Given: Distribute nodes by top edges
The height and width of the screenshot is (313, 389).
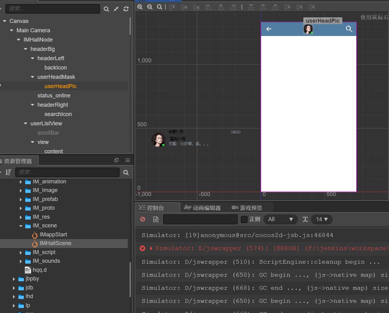Looking at the screenshot, I should point(251,7).
